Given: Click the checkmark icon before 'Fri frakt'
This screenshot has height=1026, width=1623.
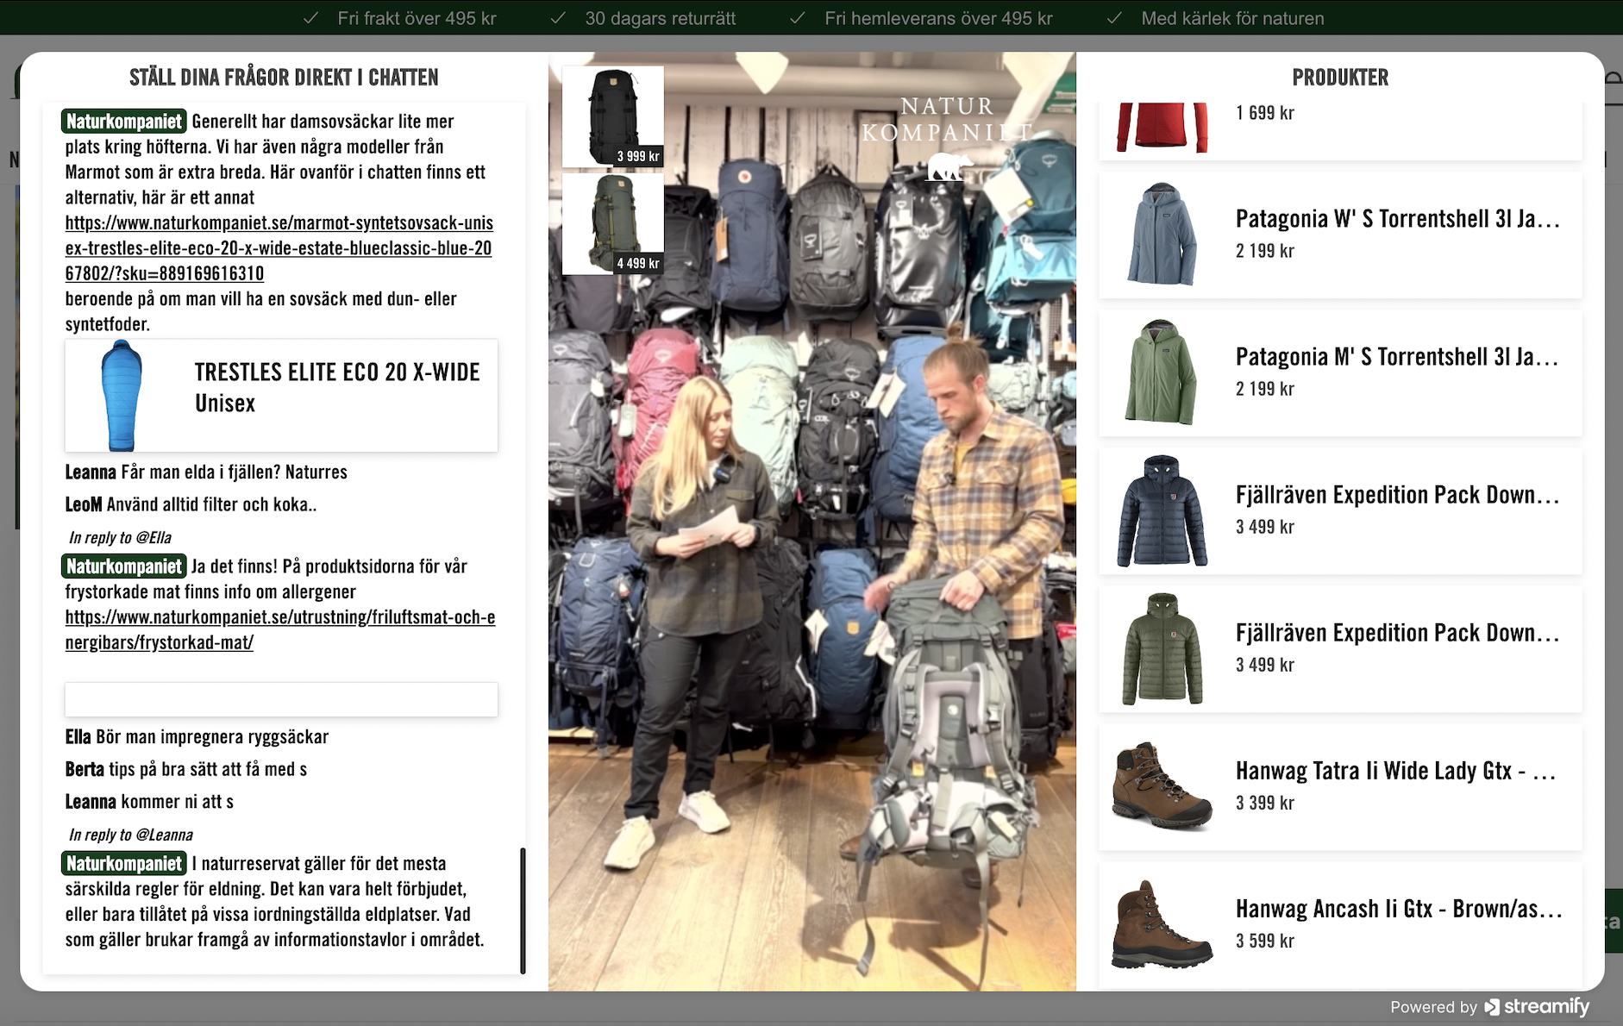Looking at the screenshot, I should 311,18.
